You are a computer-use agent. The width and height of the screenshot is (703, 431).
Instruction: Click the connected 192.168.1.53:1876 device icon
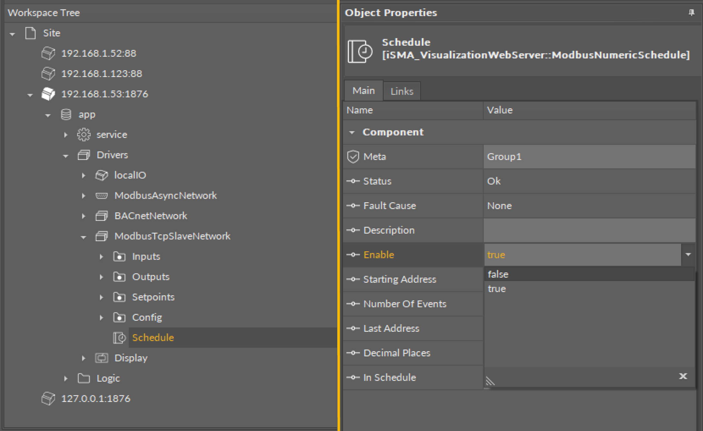click(48, 94)
